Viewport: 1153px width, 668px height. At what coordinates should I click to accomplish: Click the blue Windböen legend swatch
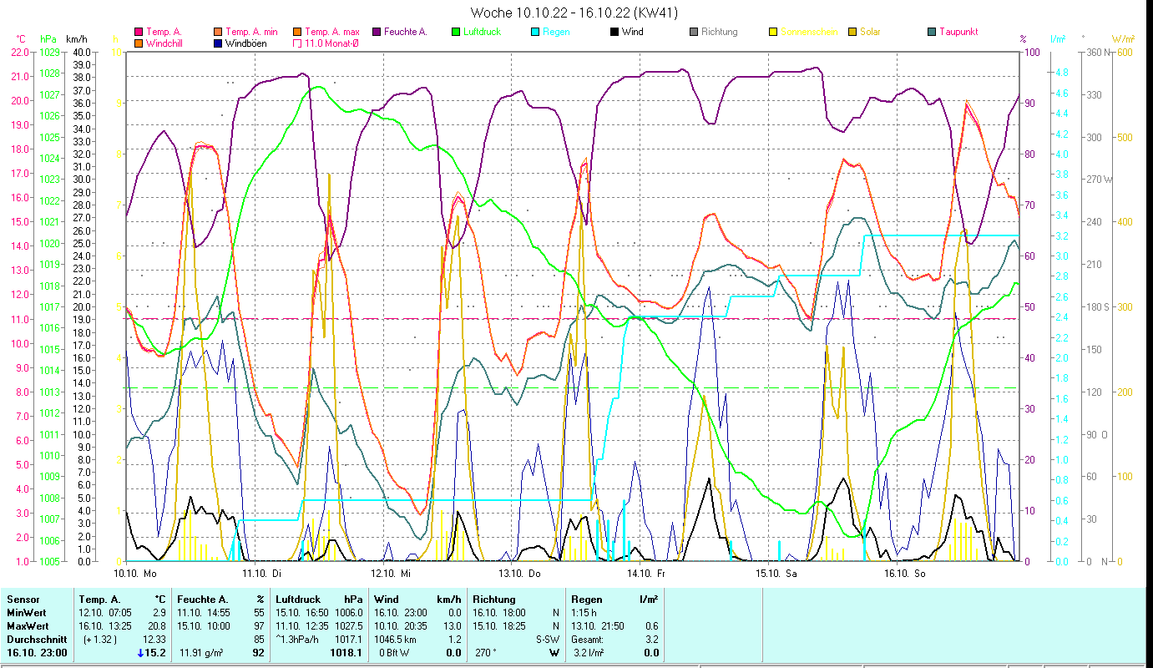[x=218, y=43]
